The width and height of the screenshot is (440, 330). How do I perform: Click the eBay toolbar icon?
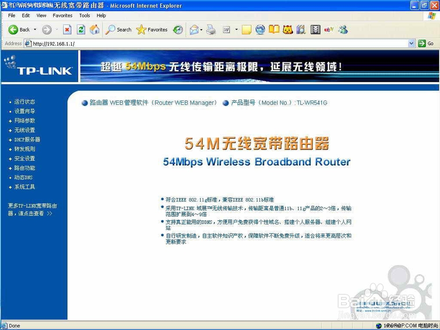(329, 29)
